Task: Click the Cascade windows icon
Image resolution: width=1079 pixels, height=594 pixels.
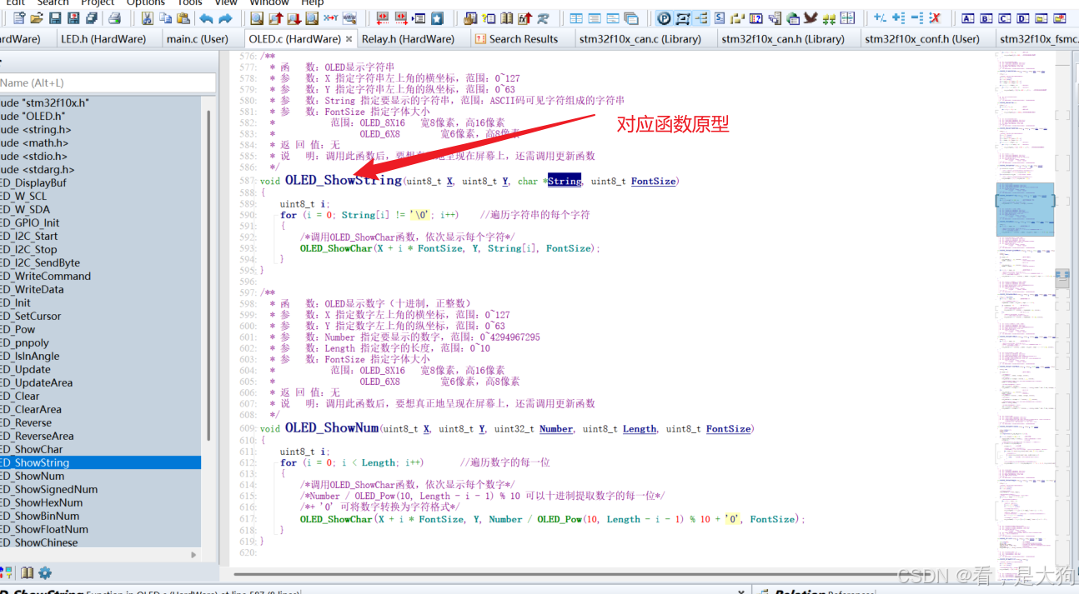Action: point(631,18)
